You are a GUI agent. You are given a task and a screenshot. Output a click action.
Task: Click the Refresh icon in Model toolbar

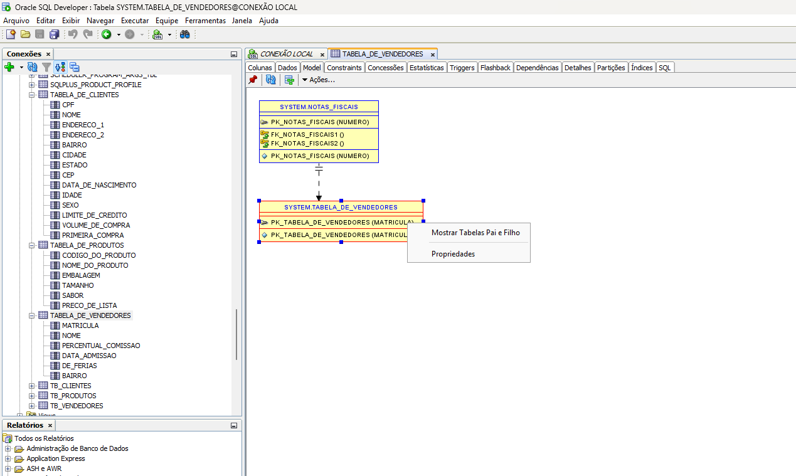click(x=270, y=80)
